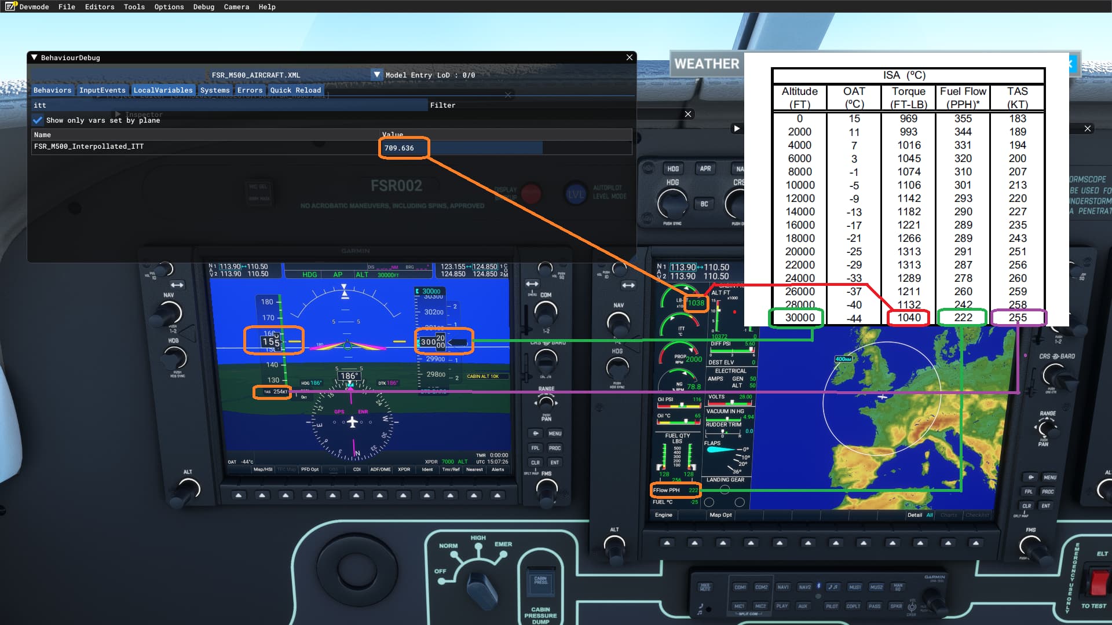
Task: Toggle COM1 on the audio panel
Action: pos(740,587)
